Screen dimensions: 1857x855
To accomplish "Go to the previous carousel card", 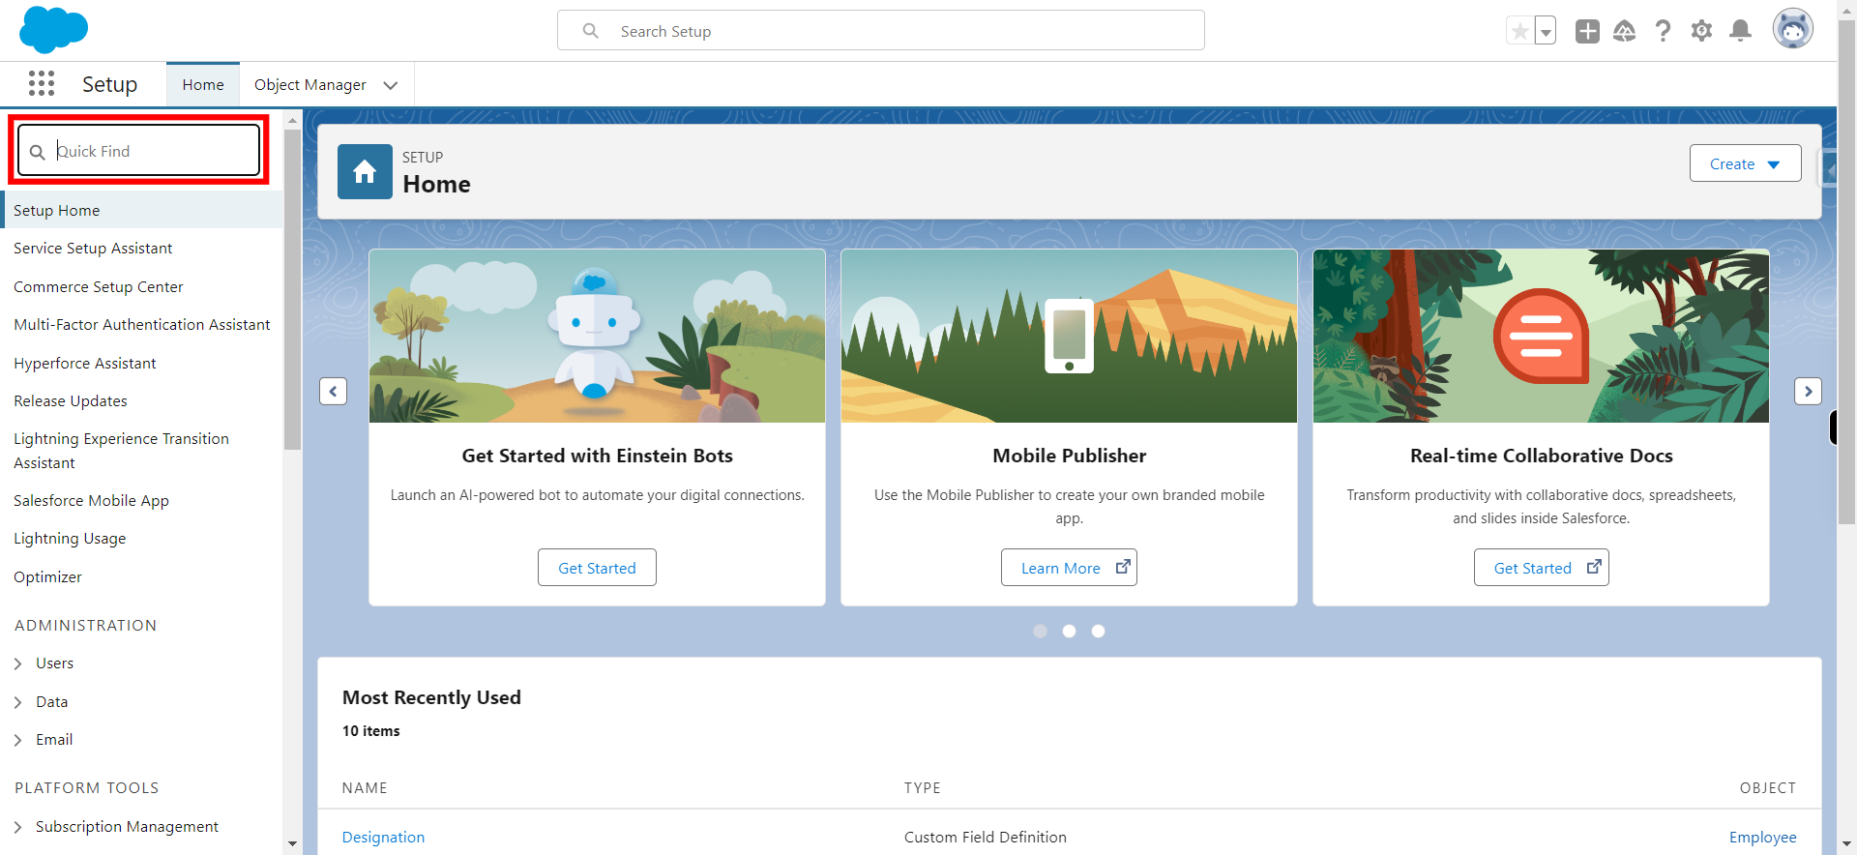I will (333, 391).
